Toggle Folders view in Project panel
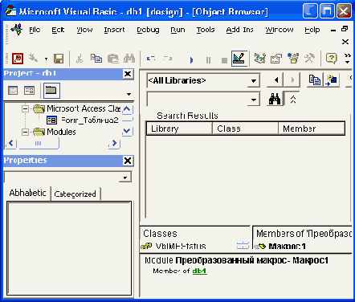Viewport: 355px width, 302px height. click(51, 91)
